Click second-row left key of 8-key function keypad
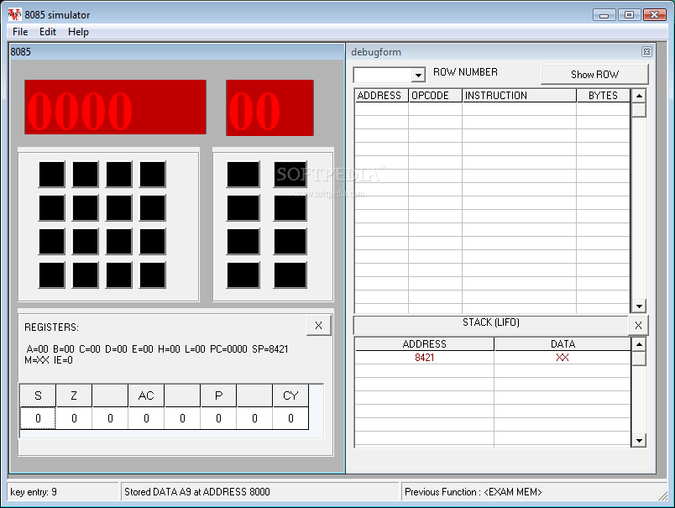This screenshot has height=508, width=675. pos(243,208)
